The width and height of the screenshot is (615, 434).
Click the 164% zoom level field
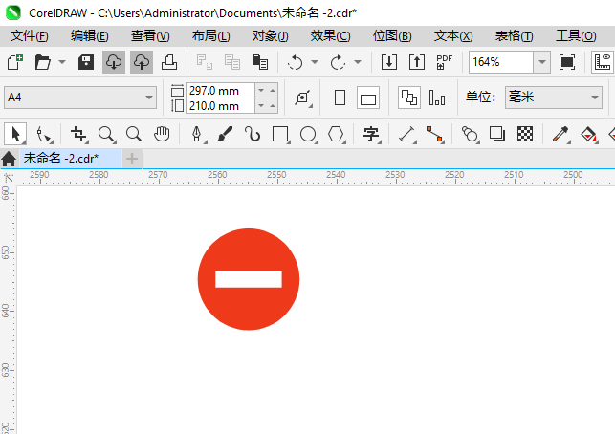click(x=501, y=62)
